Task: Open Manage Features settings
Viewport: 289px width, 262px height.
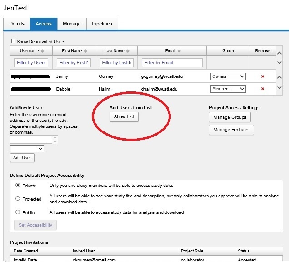Action: point(231,130)
